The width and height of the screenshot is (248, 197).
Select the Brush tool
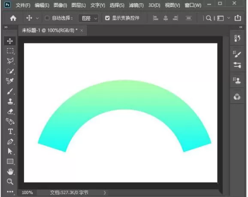[10, 91]
